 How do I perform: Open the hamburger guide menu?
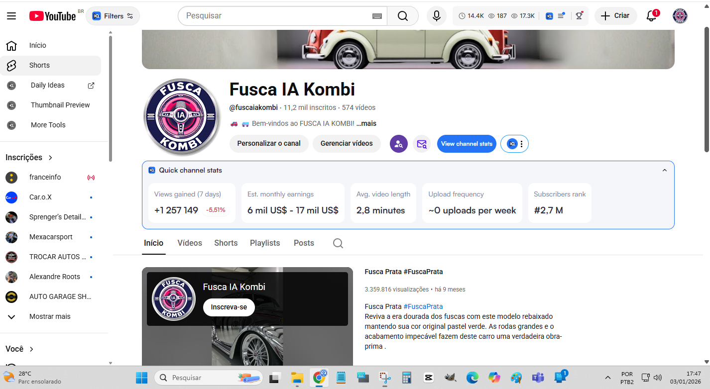pos(11,16)
